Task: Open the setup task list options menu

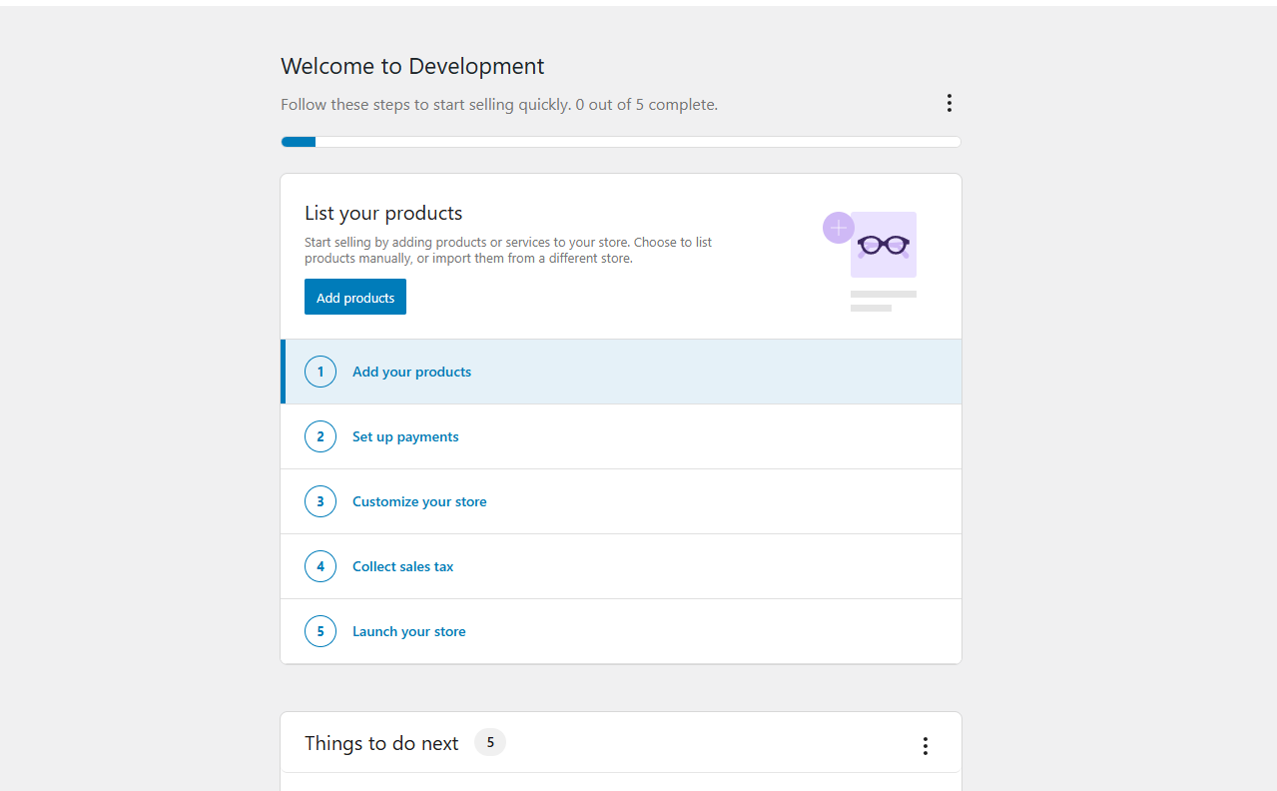Action: pyautogui.click(x=949, y=103)
